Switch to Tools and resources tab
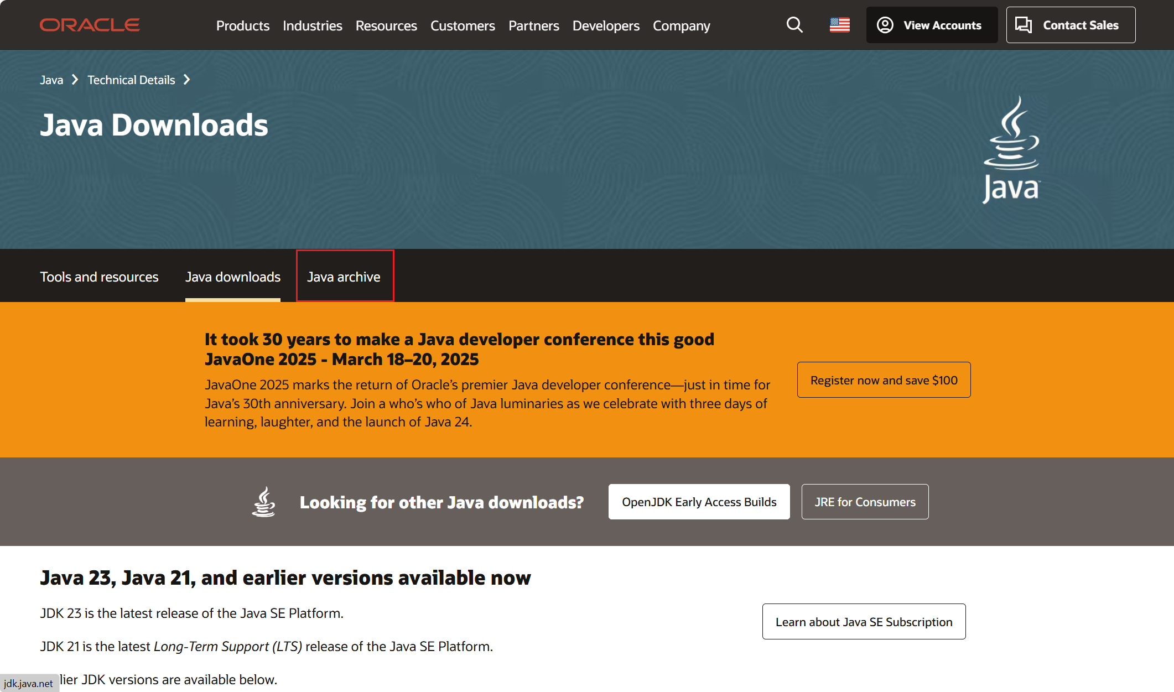Image resolution: width=1174 pixels, height=692 pixels. pos(99,277)
